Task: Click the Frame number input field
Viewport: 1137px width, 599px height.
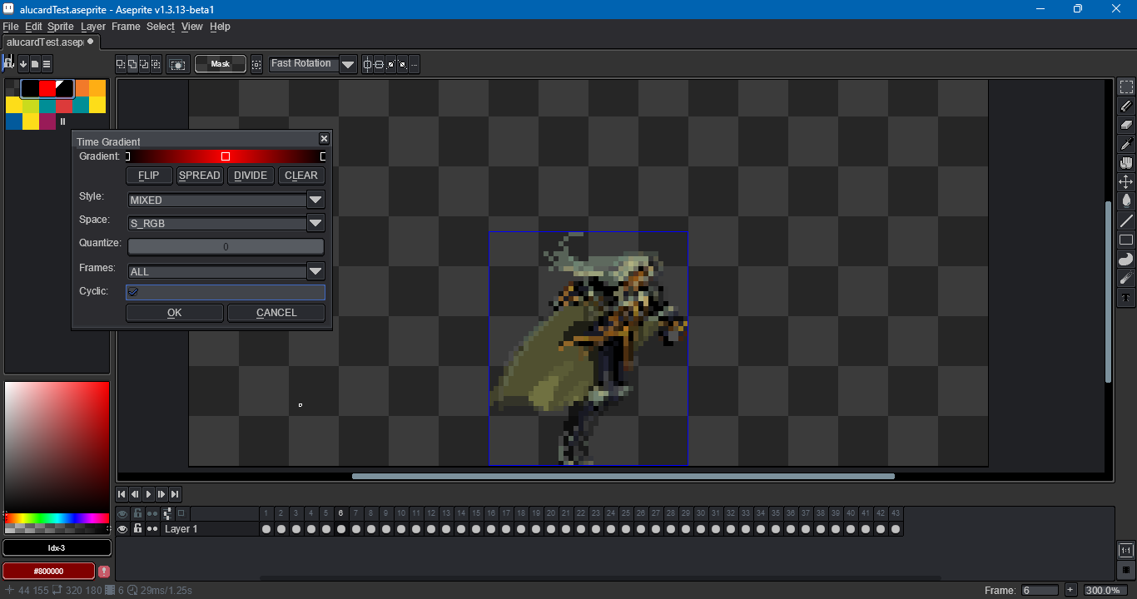Action: tap(1040, 590)
